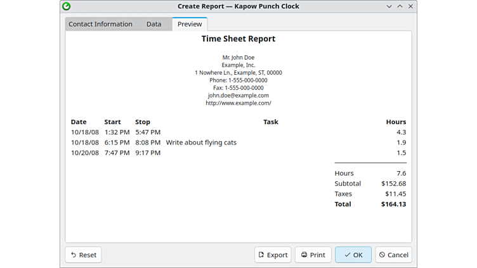
Task: Export the time sheet report
Action: [x=273, y=255]
